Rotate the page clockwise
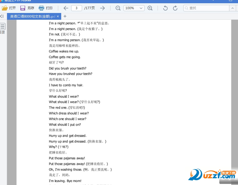 point(175,8)
